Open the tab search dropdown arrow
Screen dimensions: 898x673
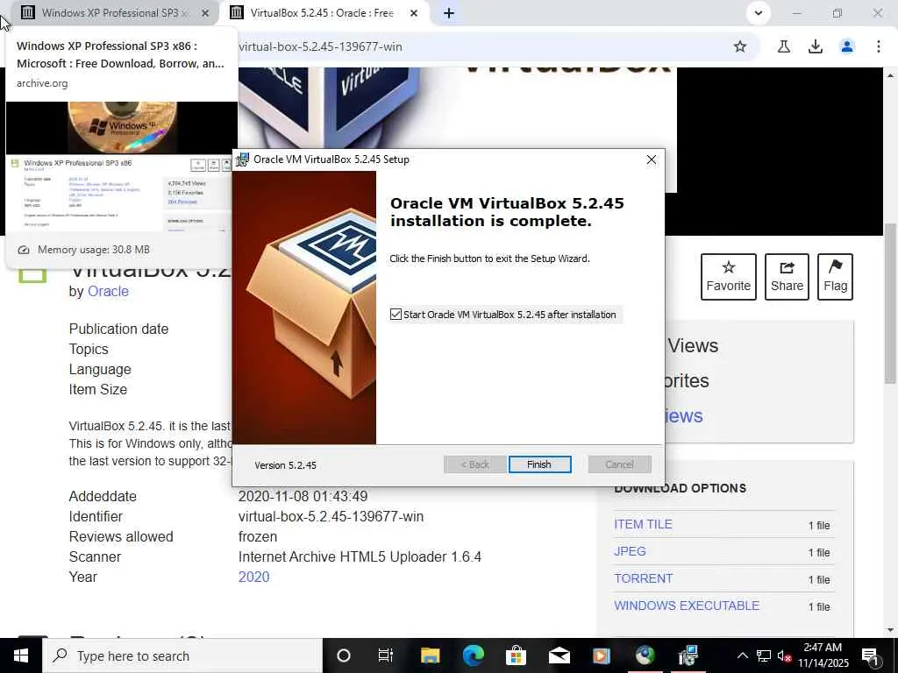click(759, 13)
